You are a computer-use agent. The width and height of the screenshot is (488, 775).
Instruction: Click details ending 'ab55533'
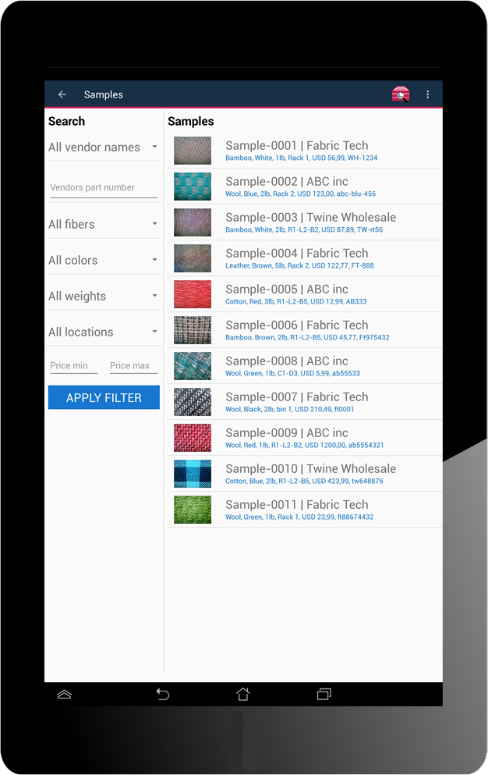[292, 374]
